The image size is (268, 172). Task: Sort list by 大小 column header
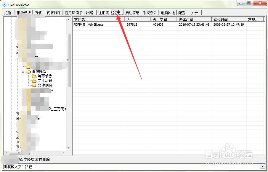138,19
